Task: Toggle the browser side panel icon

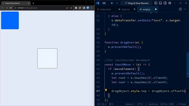Action: pos(84,8)
